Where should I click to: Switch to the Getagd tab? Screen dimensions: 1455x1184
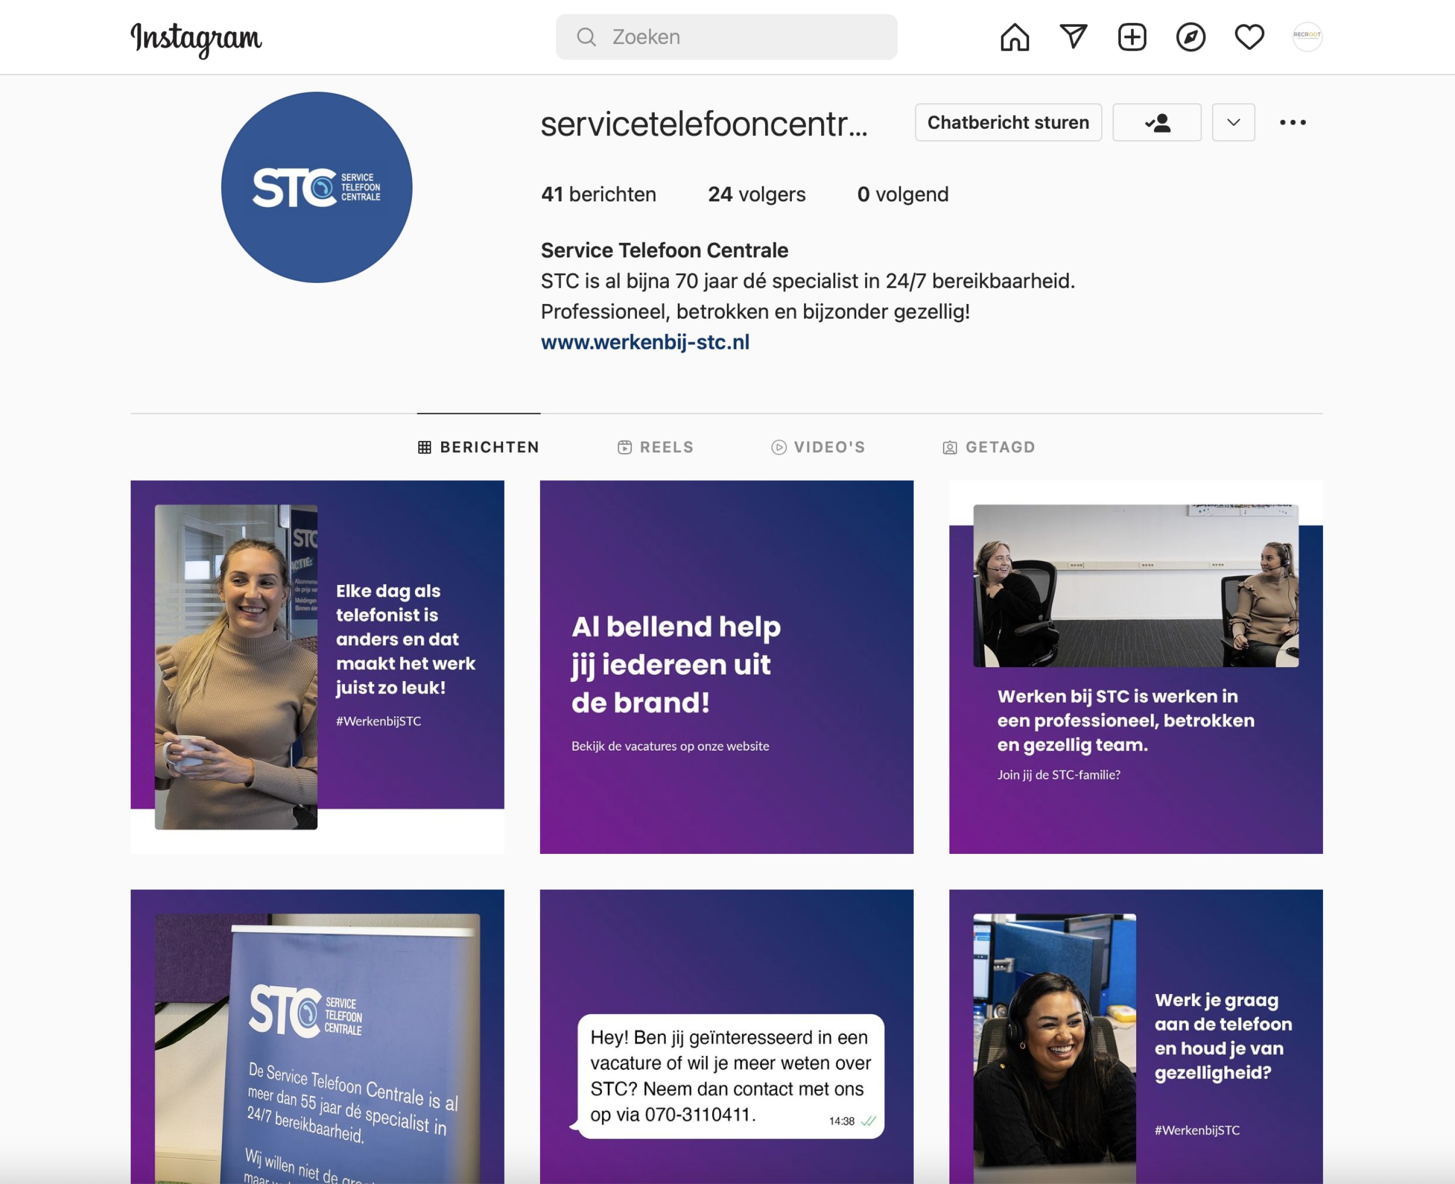tap(989, 447)
